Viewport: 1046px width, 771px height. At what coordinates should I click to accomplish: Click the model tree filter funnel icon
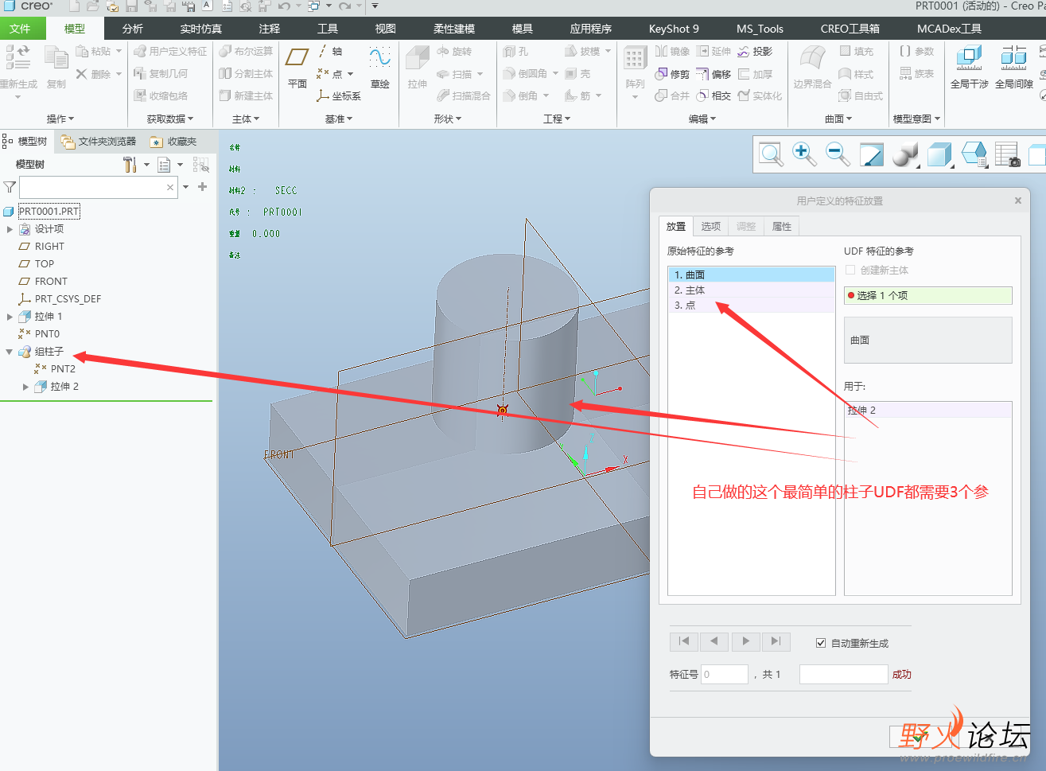click(10, 187)
